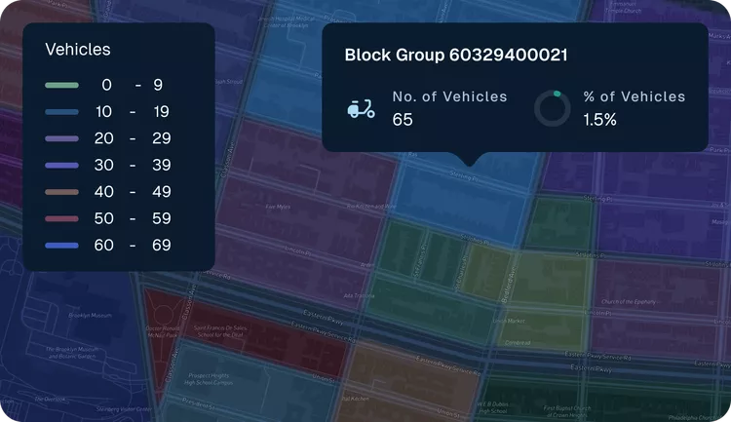
Task: Select the purple 20 - 29 legend swatch
Action: (61, 139)
